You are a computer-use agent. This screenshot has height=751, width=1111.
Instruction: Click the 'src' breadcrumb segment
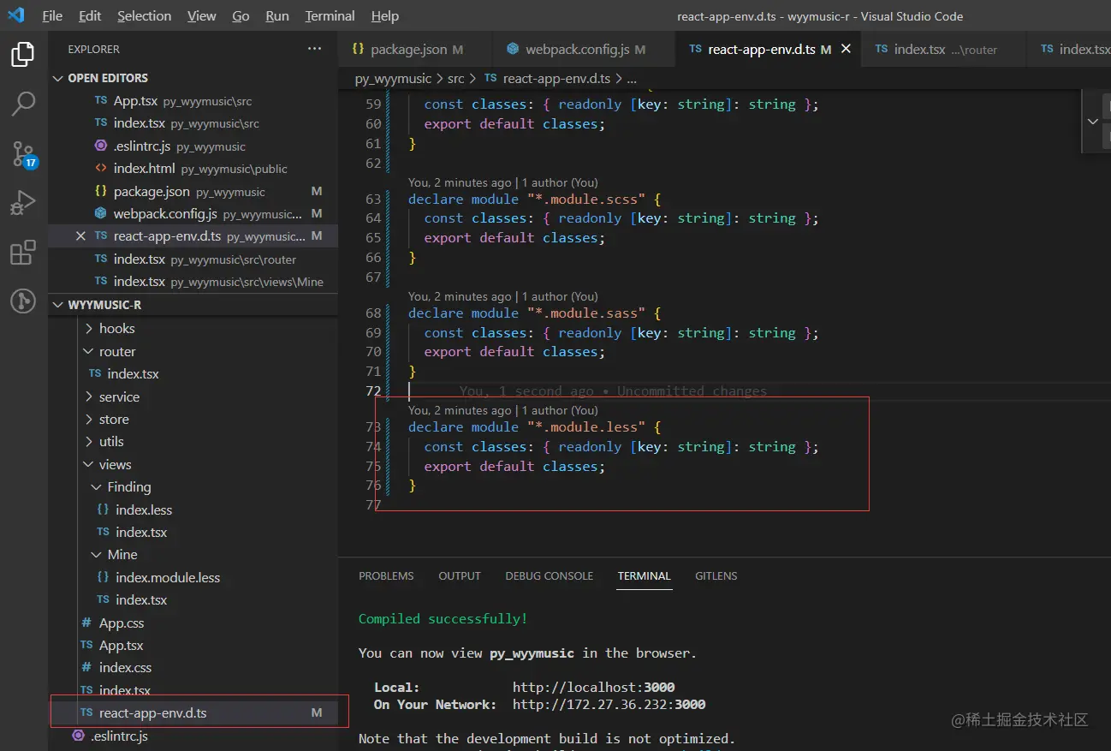455,79
